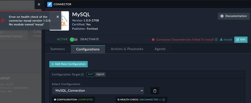
Task: Click the MySQL connector logo thumbnail
Action: (x=59, y=21)
